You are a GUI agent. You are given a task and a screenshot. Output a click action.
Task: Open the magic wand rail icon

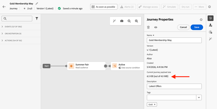click(211, 39)
